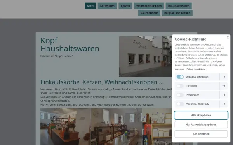Click the Cookie-Richtlinie title
Image resolution: width=233 pixels, height=145 pixels.
[x=190, y=39]
